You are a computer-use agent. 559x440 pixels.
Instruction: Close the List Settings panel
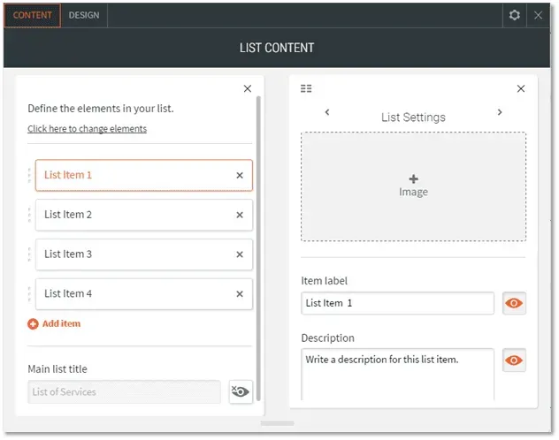coord(520,88)
